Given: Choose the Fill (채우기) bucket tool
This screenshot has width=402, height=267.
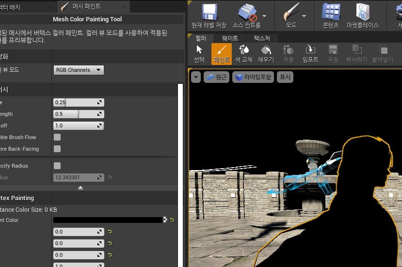Looking at the screenshot, I should click(x=266, y=54).
